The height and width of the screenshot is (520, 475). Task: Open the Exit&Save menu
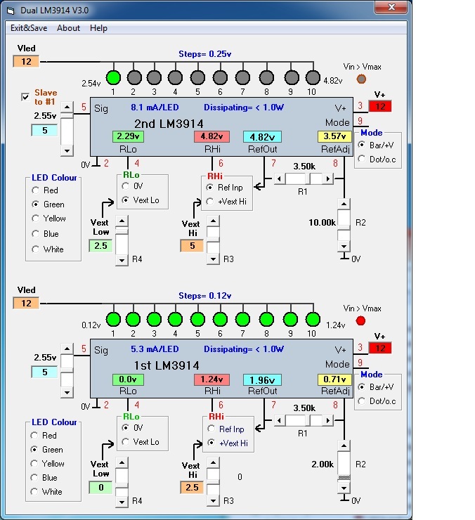point(29,28)
